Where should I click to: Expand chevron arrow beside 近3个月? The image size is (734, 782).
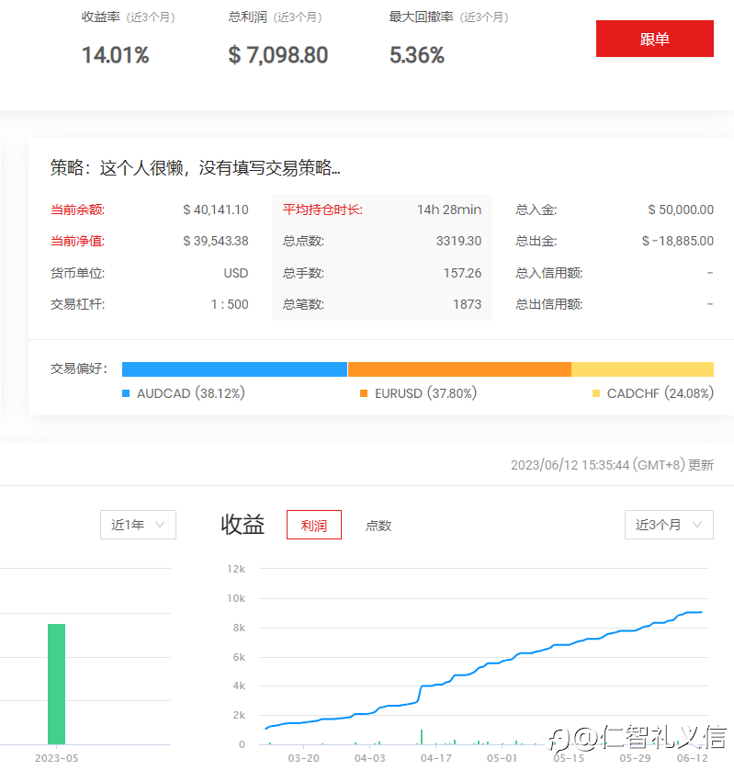click(x=697, y=524)
